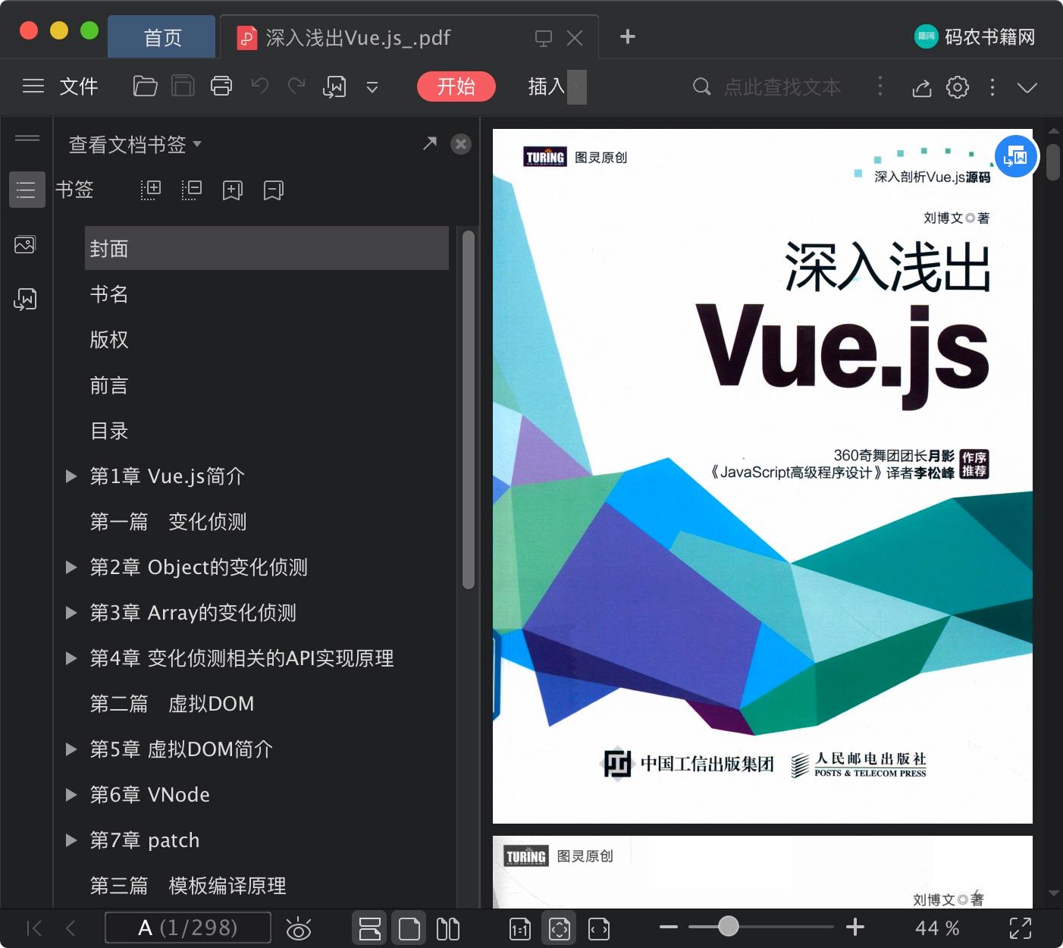Viewport: 1063px width, 948px height.
Task: Collapse the ribbon with the chevron
Action: click(1027, 88)
